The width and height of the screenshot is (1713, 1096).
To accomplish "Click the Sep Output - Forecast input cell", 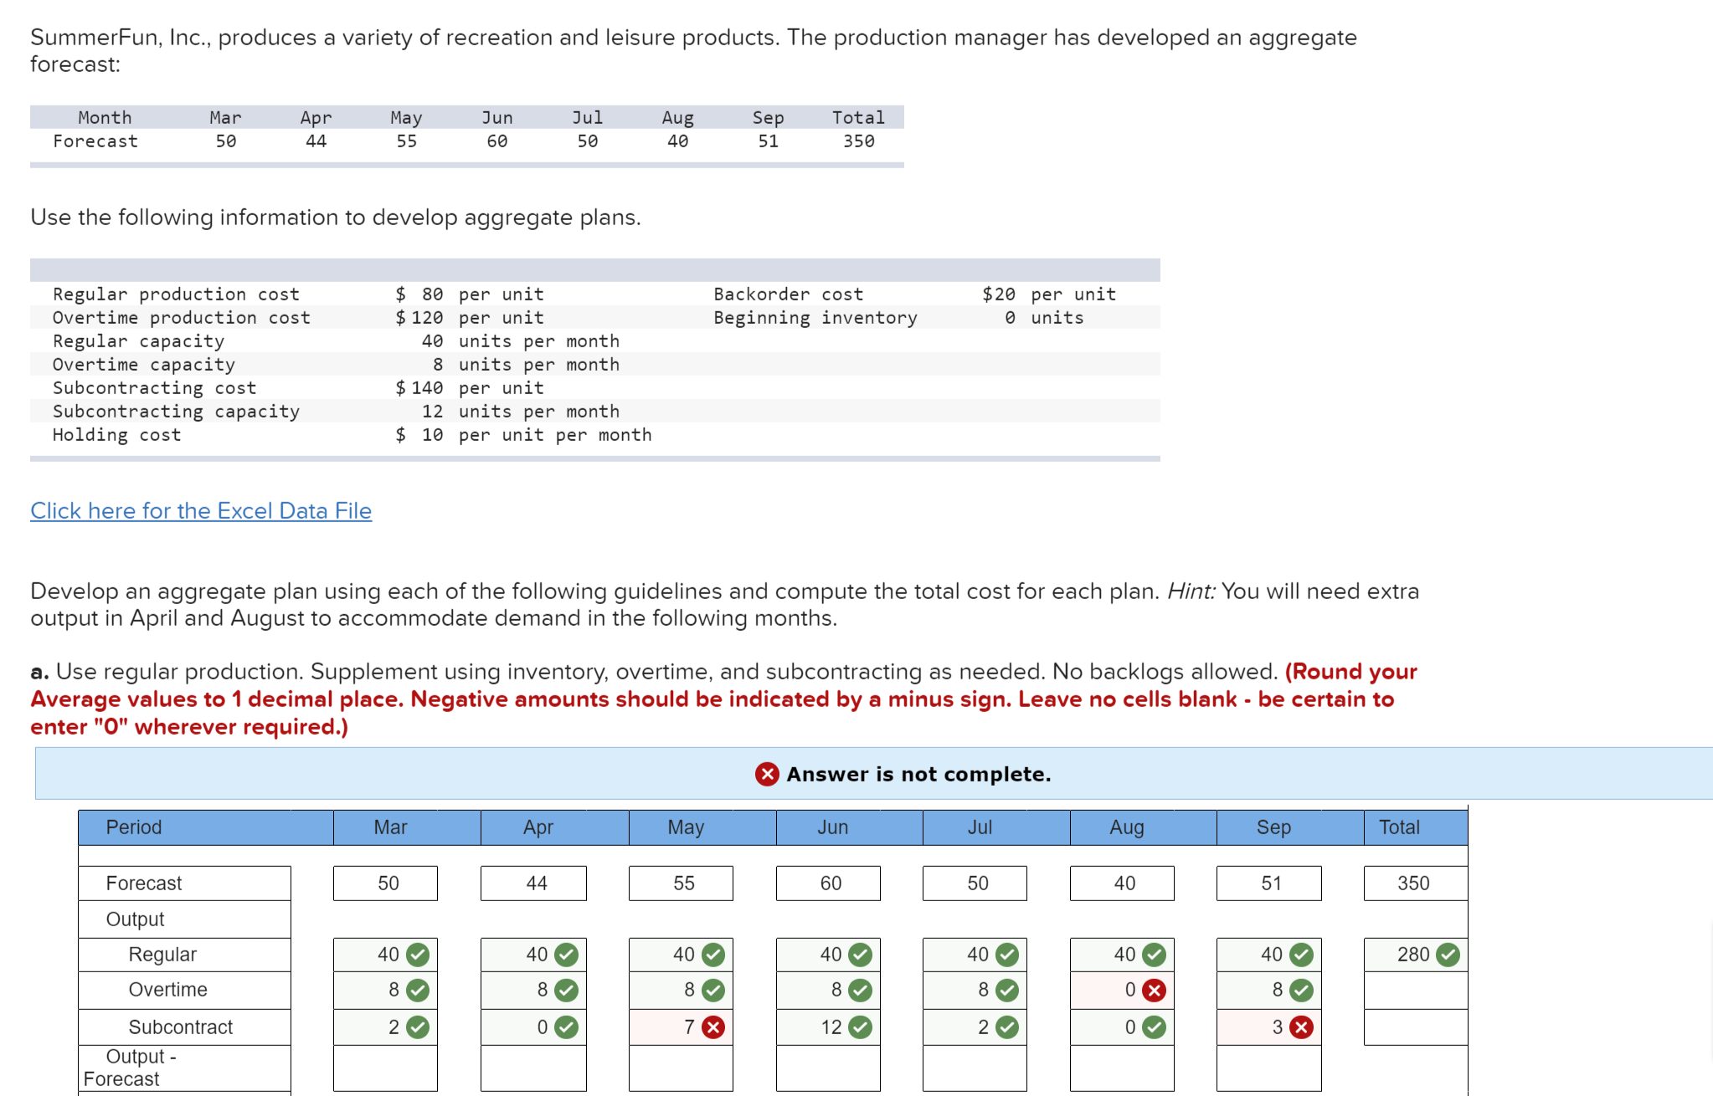I will pos(1268,1068).
